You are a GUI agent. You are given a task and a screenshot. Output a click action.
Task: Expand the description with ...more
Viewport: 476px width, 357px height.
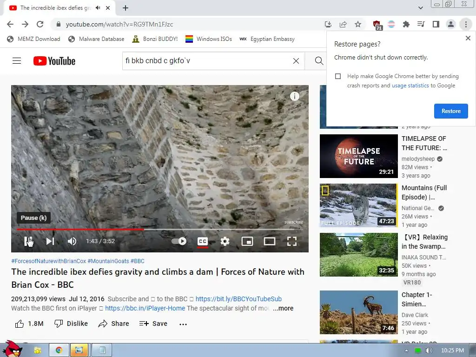[283, 308]
